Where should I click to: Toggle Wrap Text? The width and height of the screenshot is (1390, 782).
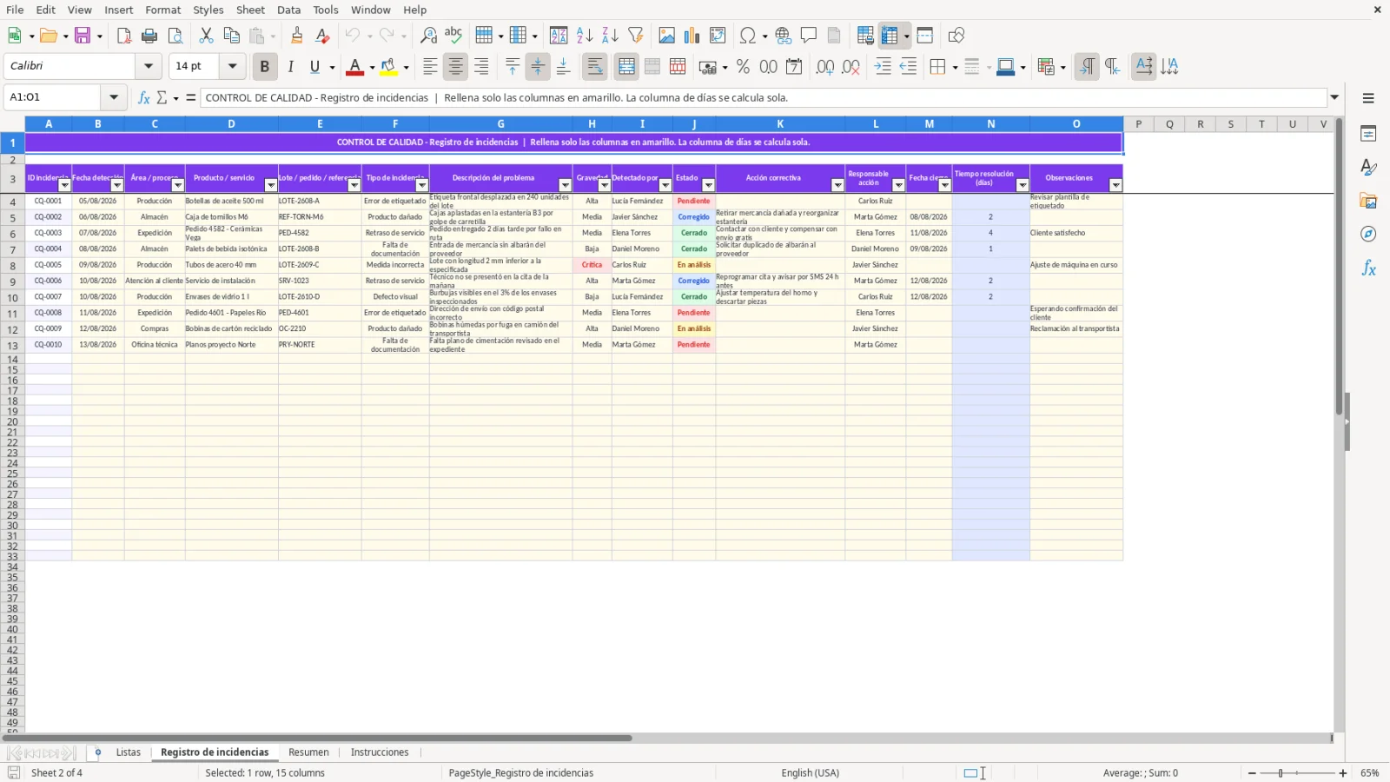[x=595, y=67]
